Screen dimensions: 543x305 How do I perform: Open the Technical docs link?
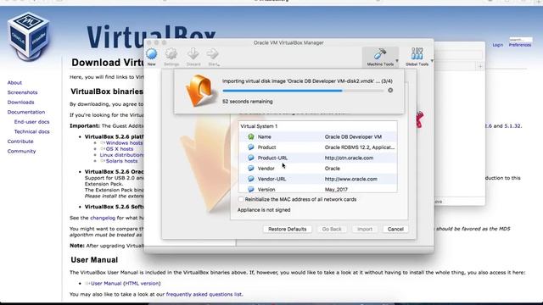32,131
